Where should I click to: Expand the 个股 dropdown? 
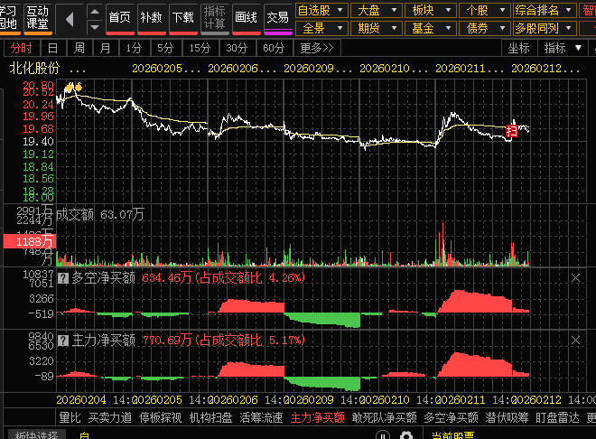click(x=485, y=10)
